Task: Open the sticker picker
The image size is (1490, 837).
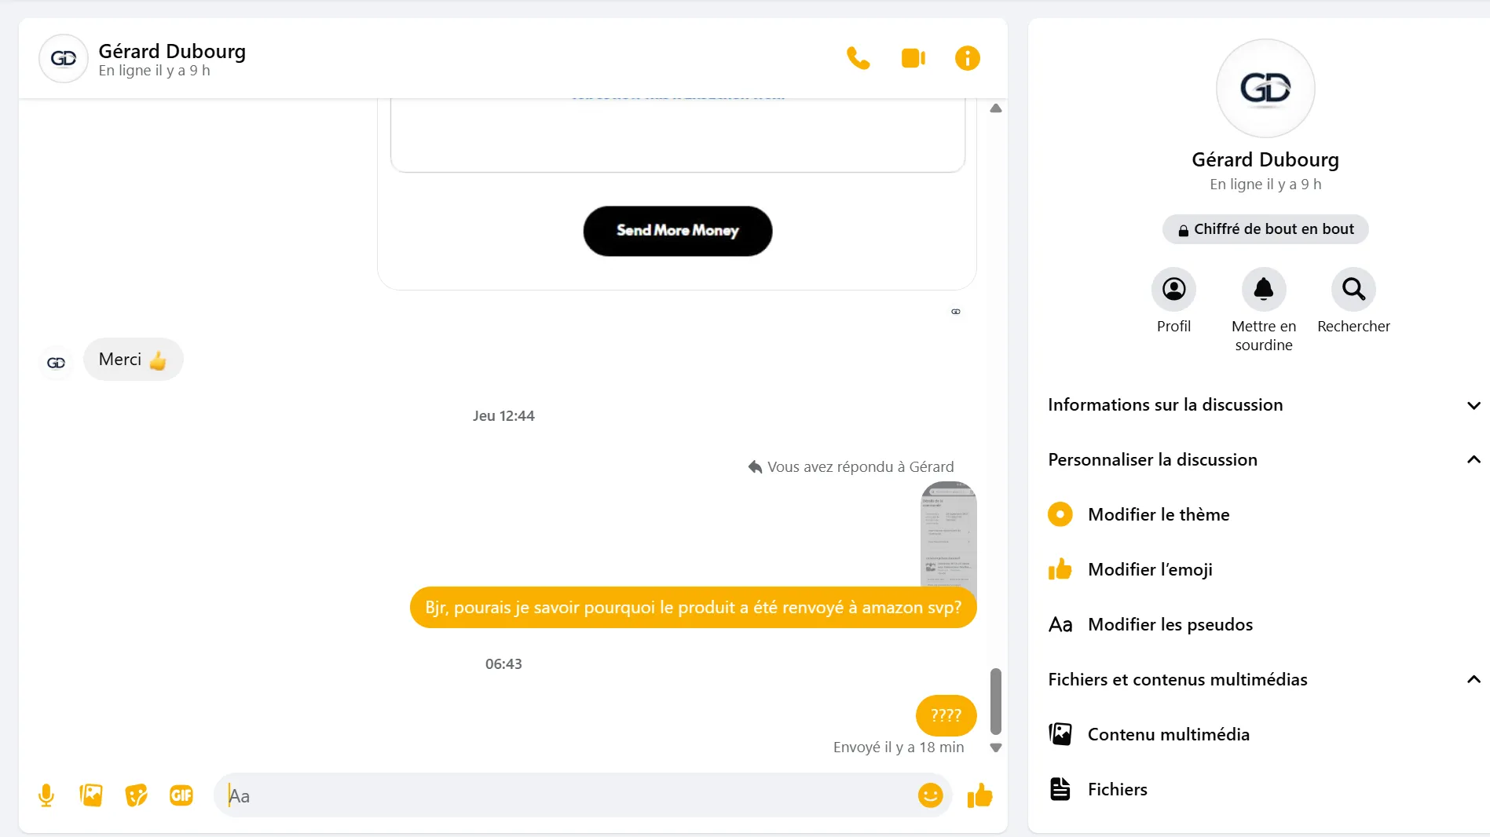Action: (x=136, y=795)
